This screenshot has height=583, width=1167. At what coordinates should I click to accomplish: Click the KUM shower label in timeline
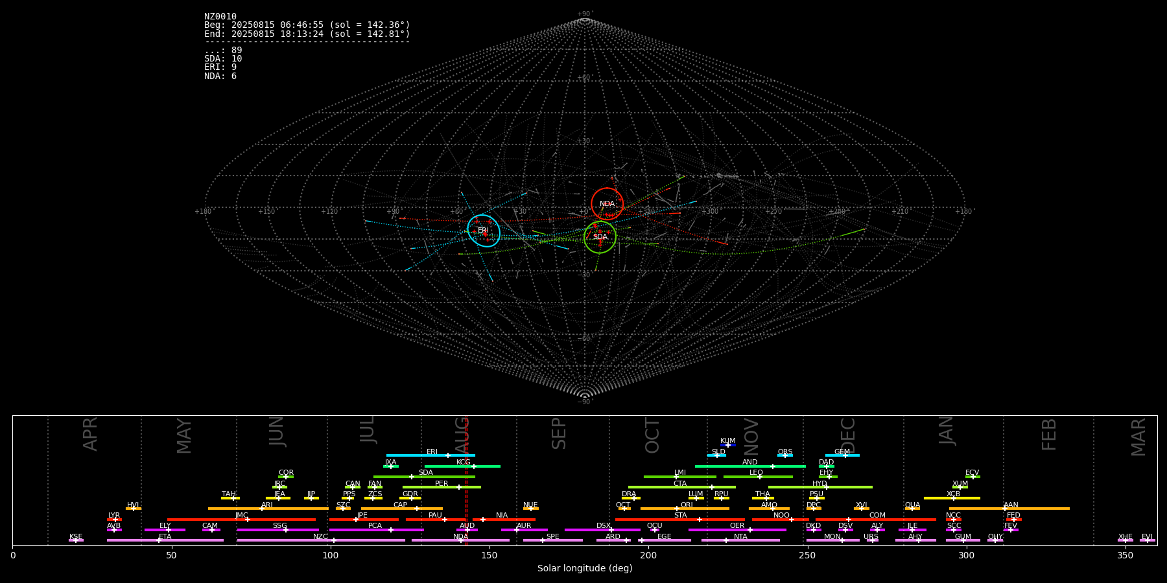727,441
